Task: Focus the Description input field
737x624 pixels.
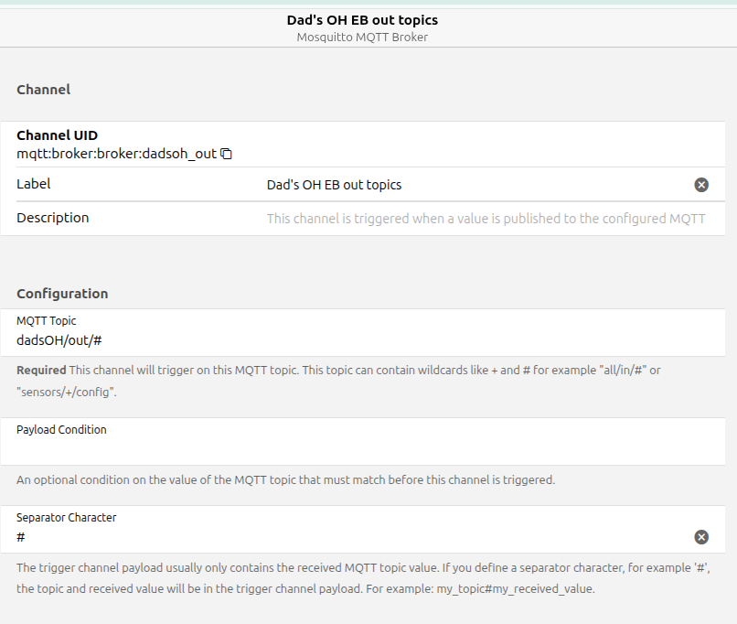Action: (485, 219)
